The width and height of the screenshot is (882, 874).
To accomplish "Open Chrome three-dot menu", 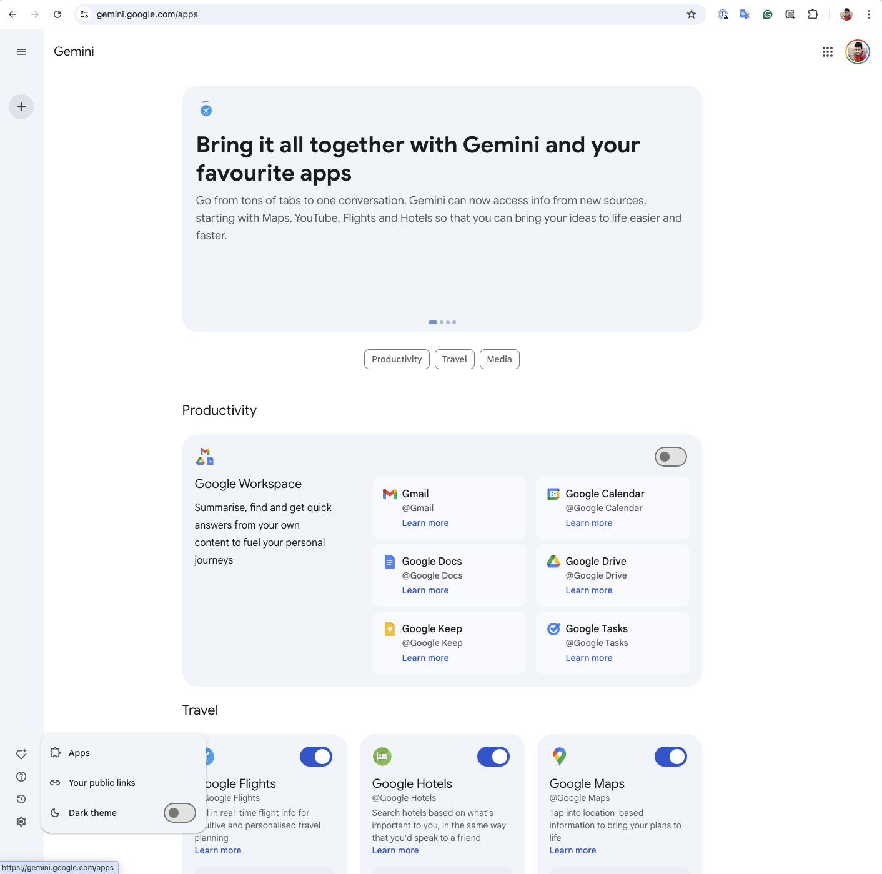I will coord(869,14).
